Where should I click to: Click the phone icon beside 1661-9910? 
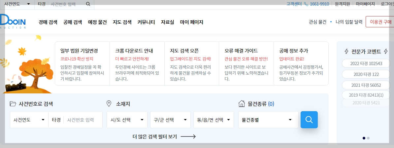tap(306, 4)
